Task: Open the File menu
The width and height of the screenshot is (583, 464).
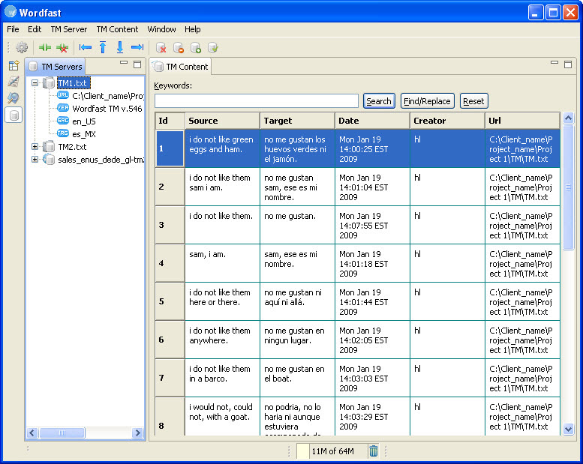Action: (13, 29)
